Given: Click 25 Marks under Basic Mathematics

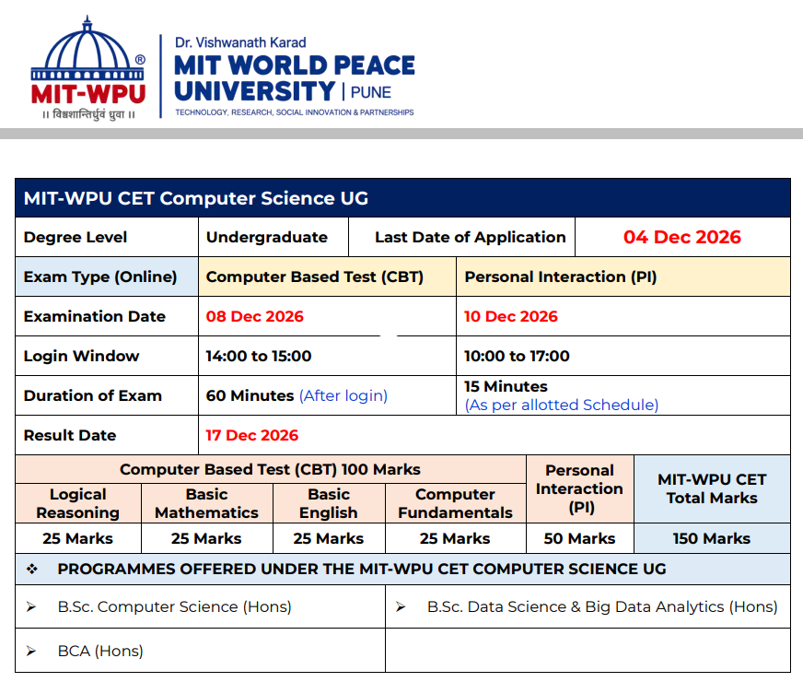Looking at the screenshot, I should coord(206,538).
